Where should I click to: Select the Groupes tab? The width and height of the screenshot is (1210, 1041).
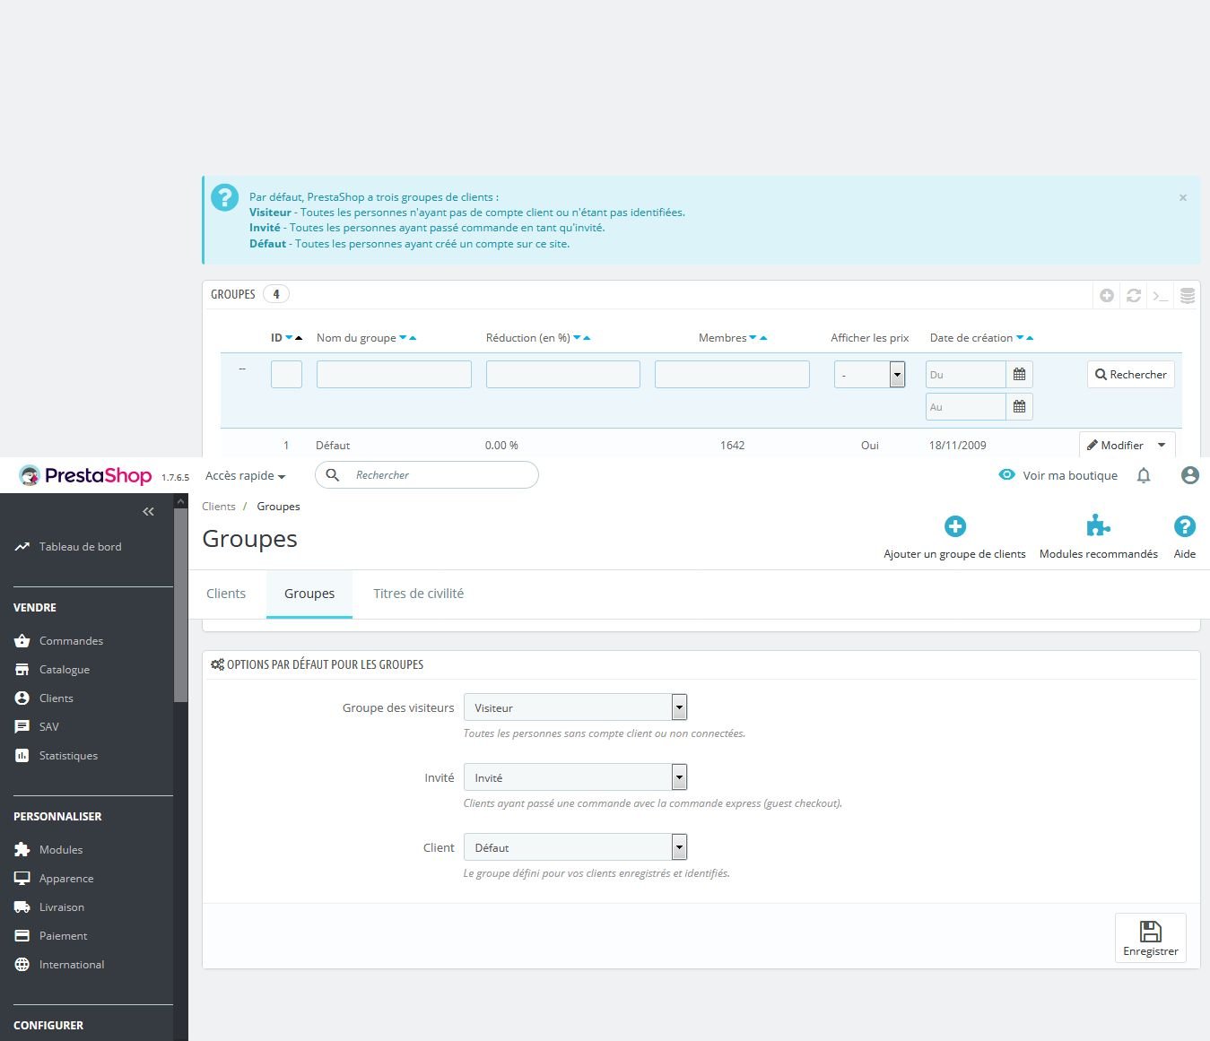coord(309,594)
